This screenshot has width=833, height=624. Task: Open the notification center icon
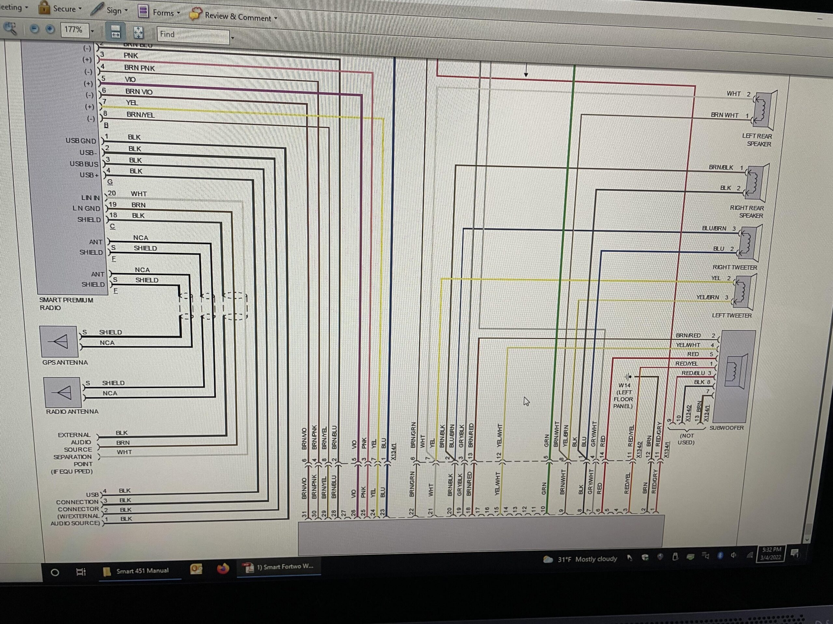pos(795,552)
